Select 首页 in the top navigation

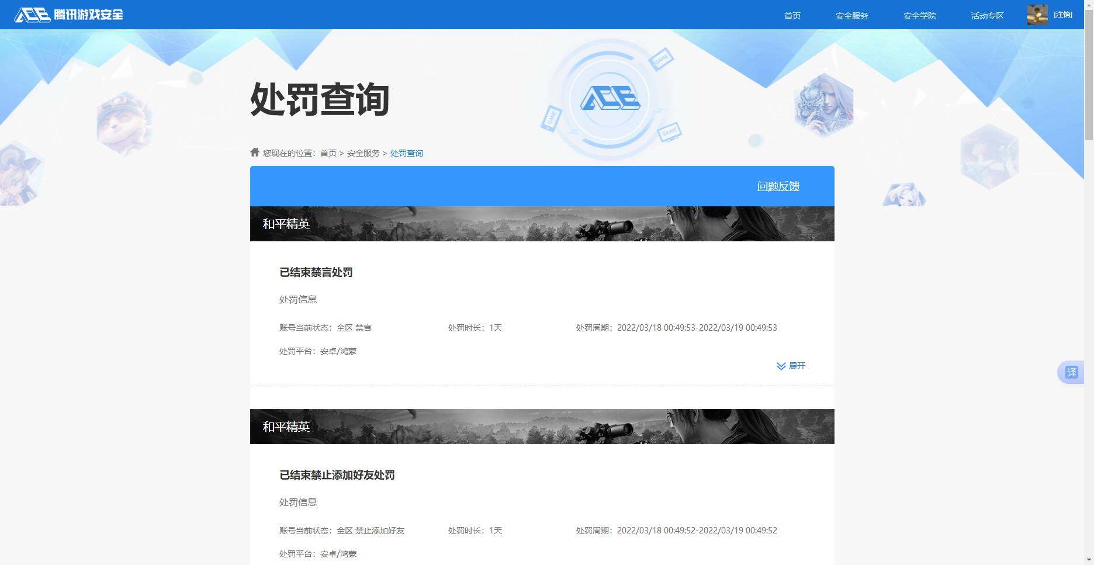coord(792,16)
